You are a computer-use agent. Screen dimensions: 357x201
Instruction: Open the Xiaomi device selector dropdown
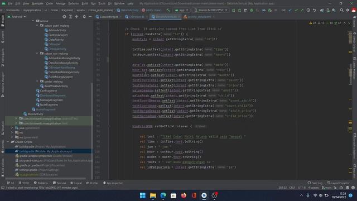pos(211,10)
